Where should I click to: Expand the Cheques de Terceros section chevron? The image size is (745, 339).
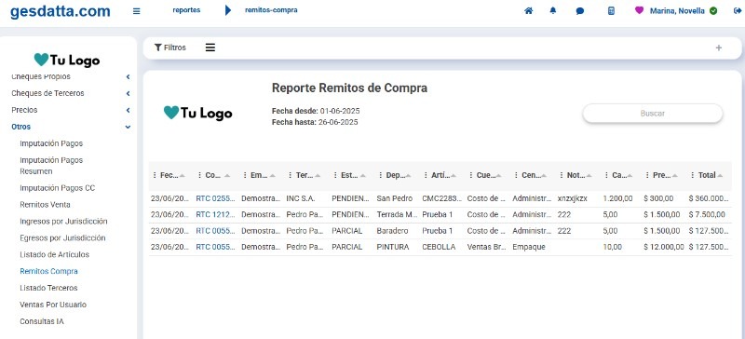[x=128, y=94]
